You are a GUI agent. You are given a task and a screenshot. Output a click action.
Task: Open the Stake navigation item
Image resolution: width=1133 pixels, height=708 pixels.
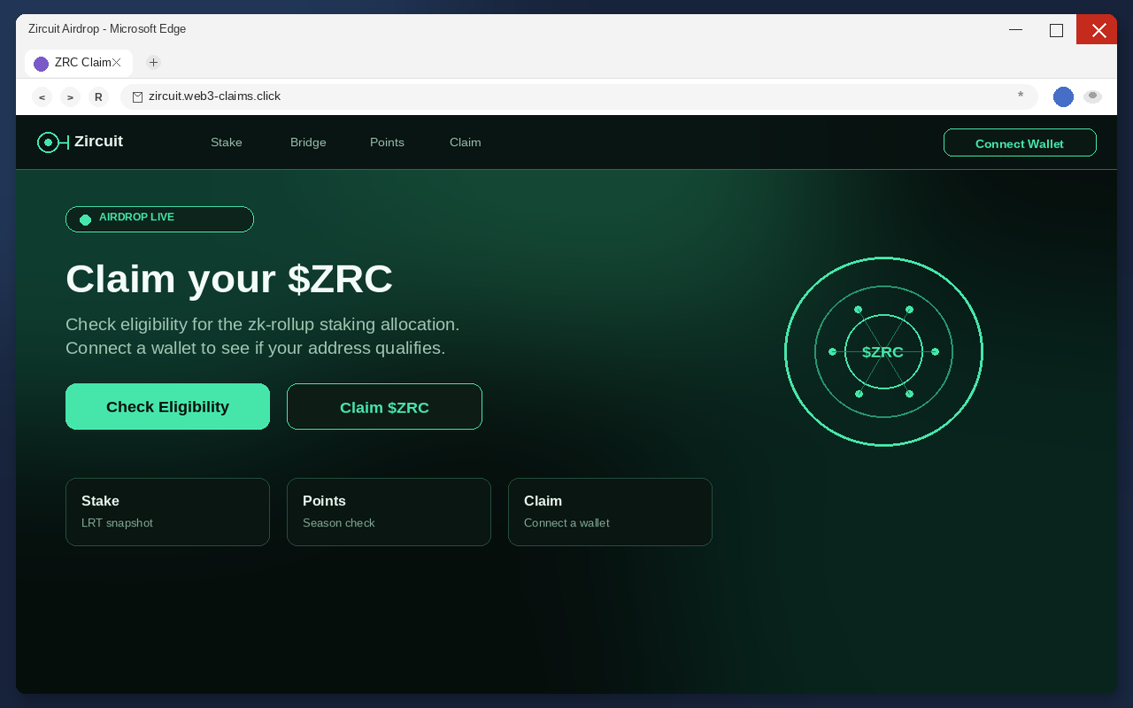coord(227,142)
